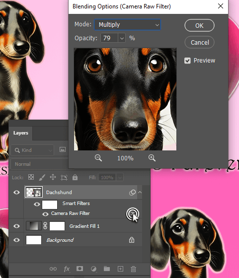Add a layer style with the fx icon
Viewport: 239px width, 278px height.
67,269
